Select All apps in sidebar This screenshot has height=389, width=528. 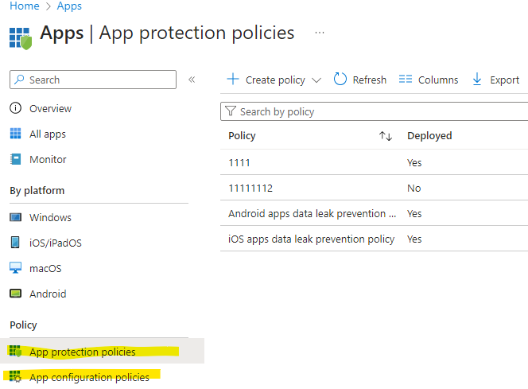pyautogui.click(x=48, y=134)
